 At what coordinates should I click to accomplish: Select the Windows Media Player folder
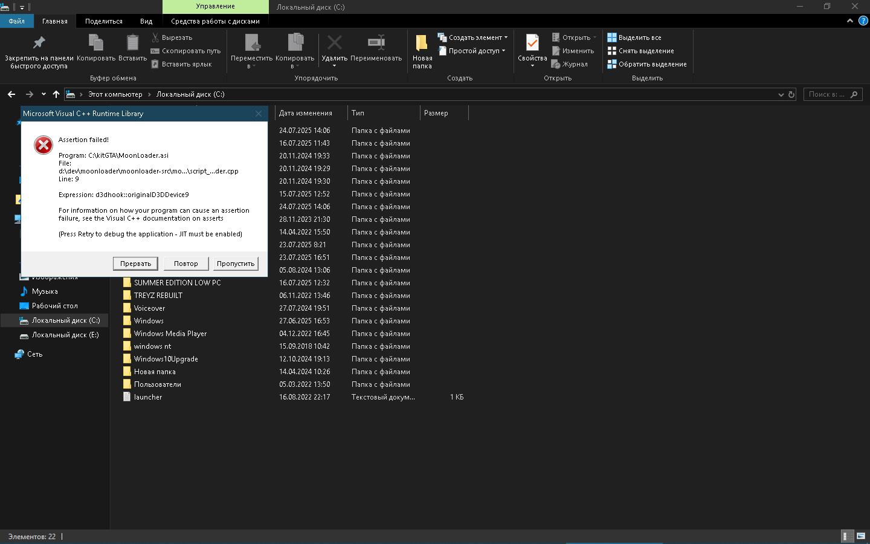pyautogui.click(x=170, y=334)
